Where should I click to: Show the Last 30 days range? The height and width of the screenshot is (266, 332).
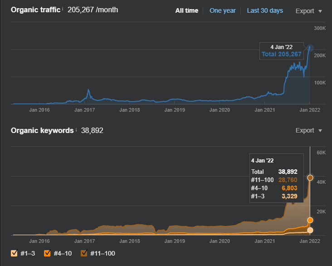pos(265,10)
